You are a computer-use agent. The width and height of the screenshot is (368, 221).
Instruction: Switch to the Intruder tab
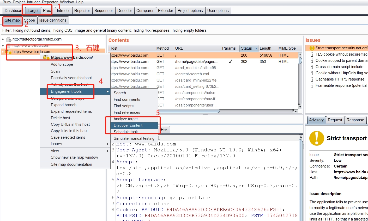tap(63, 11)
